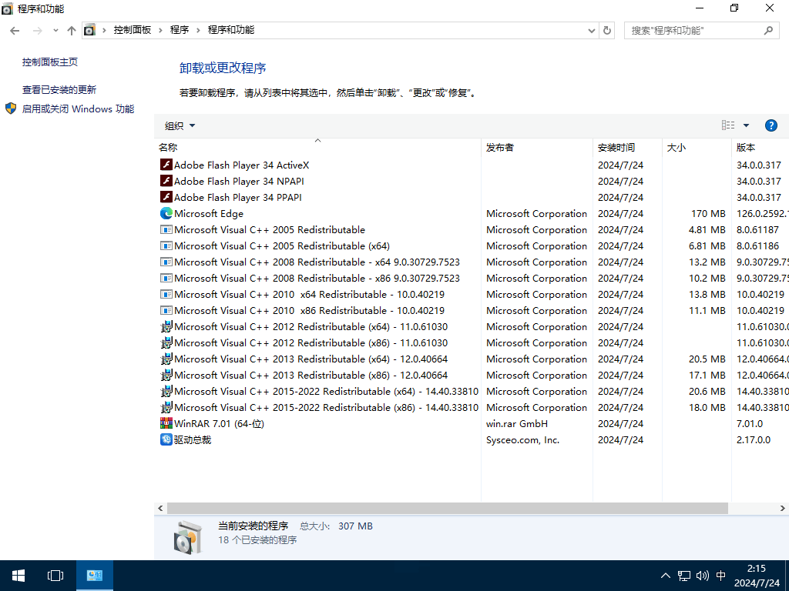Open the help question mark icon
The height and width of the screenshot is (591, 789).
771,125
